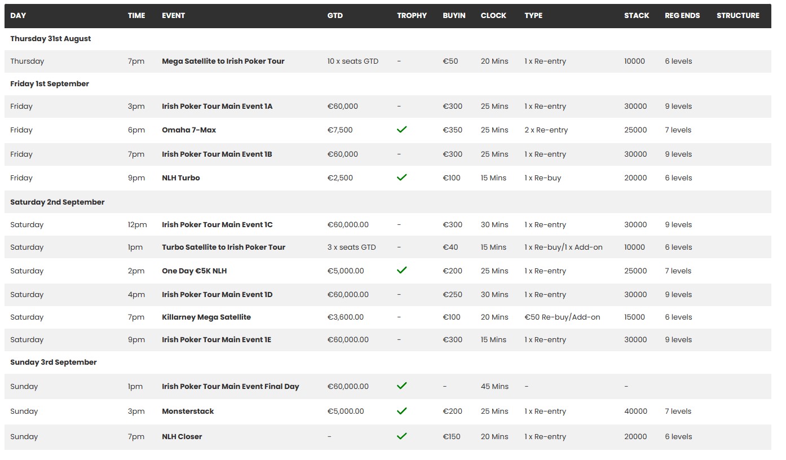The width and height of the screenshot is (786, 460).
Task: Click the NLH Turbo trophy checkmark
Action: pos(401,178)
